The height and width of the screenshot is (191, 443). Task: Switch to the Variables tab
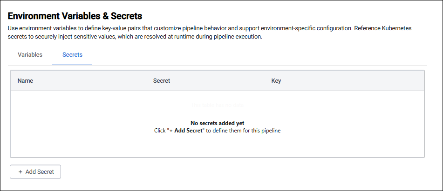30,55
